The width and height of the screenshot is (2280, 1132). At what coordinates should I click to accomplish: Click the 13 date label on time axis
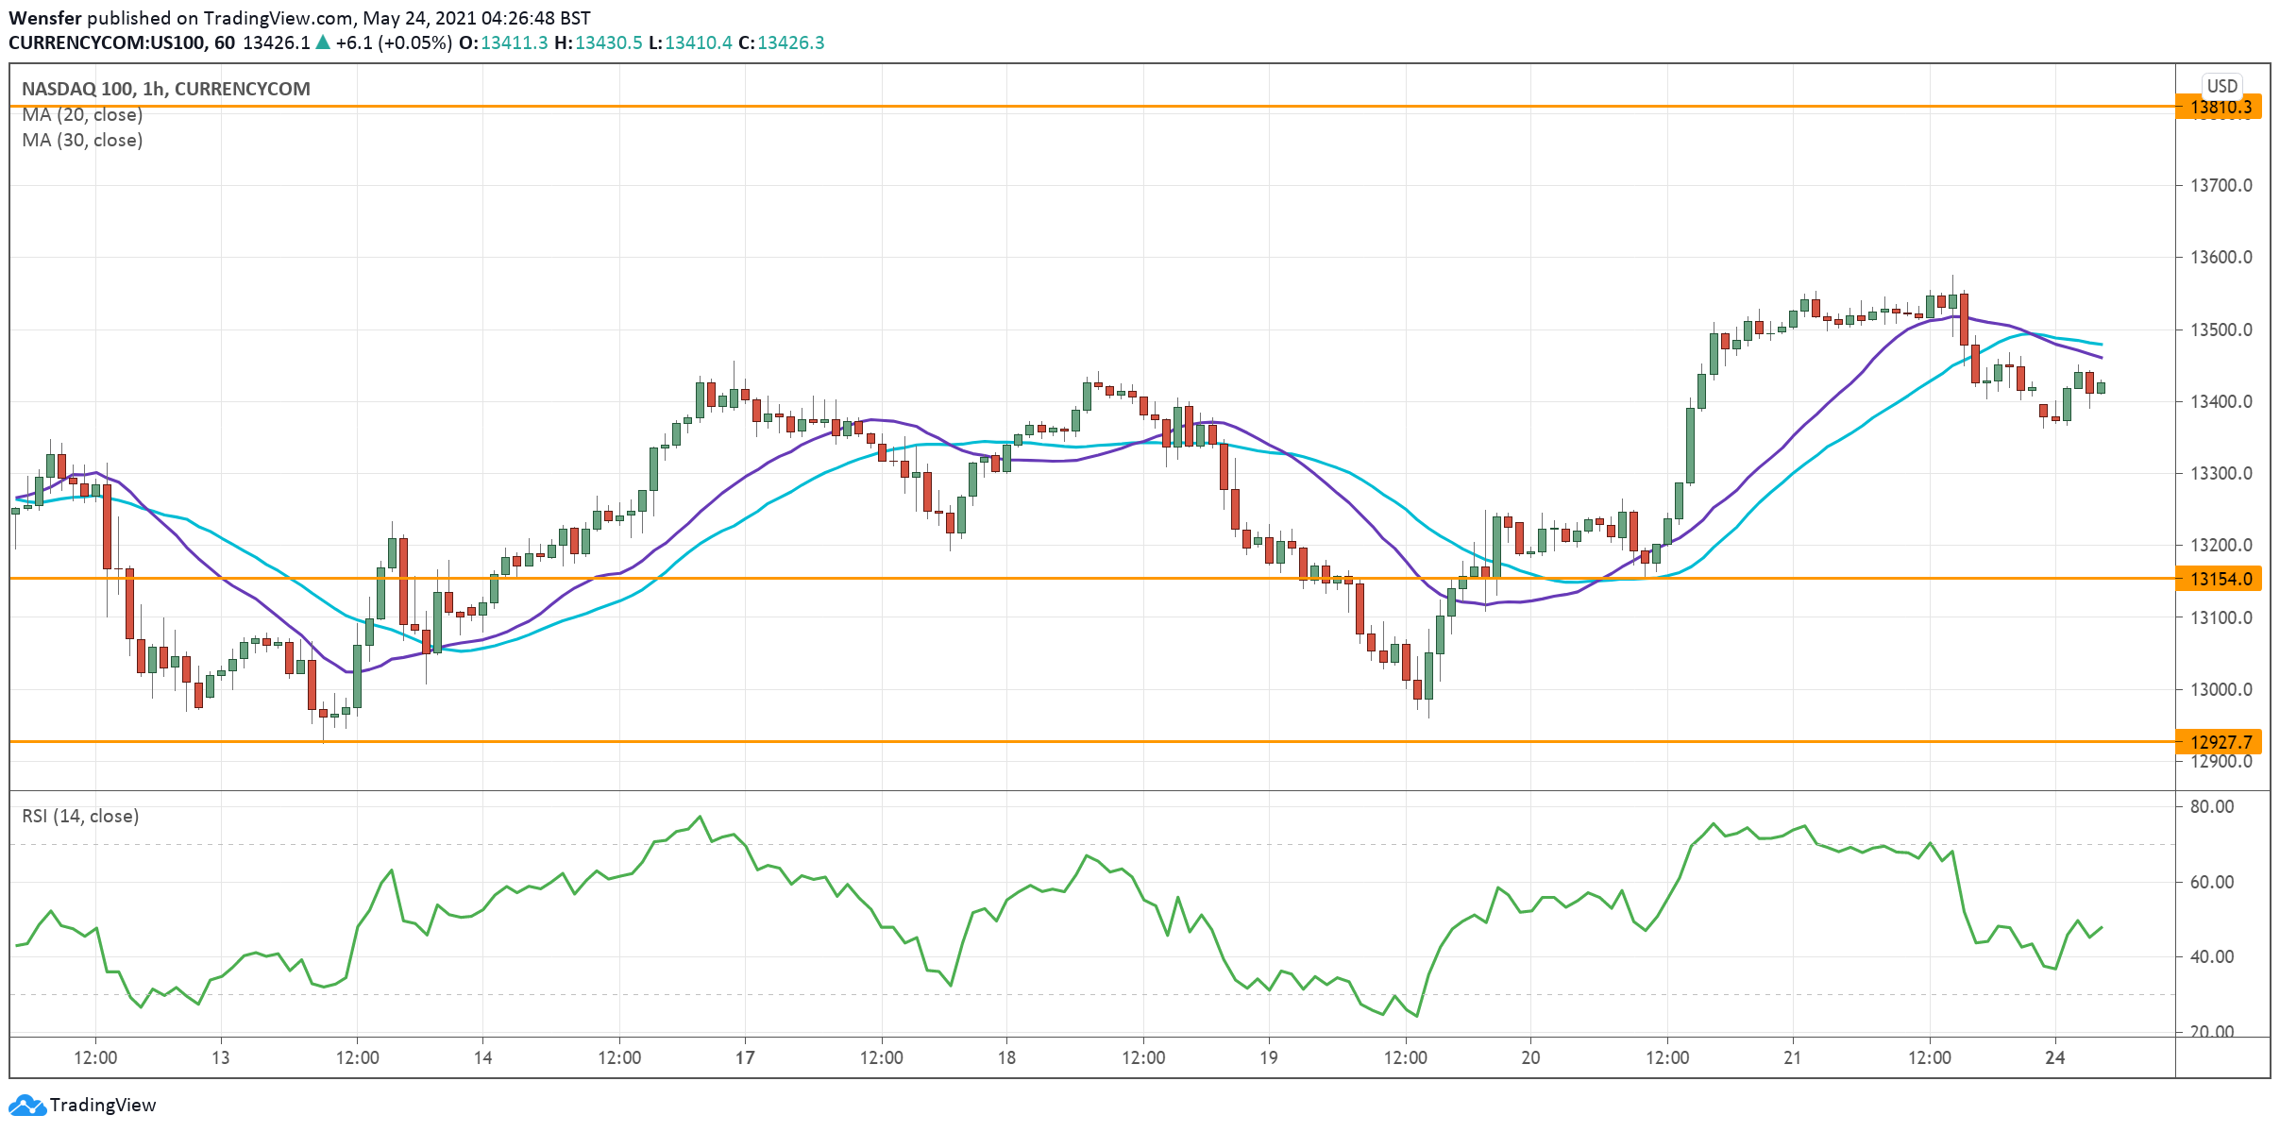tap(220, 1057)
